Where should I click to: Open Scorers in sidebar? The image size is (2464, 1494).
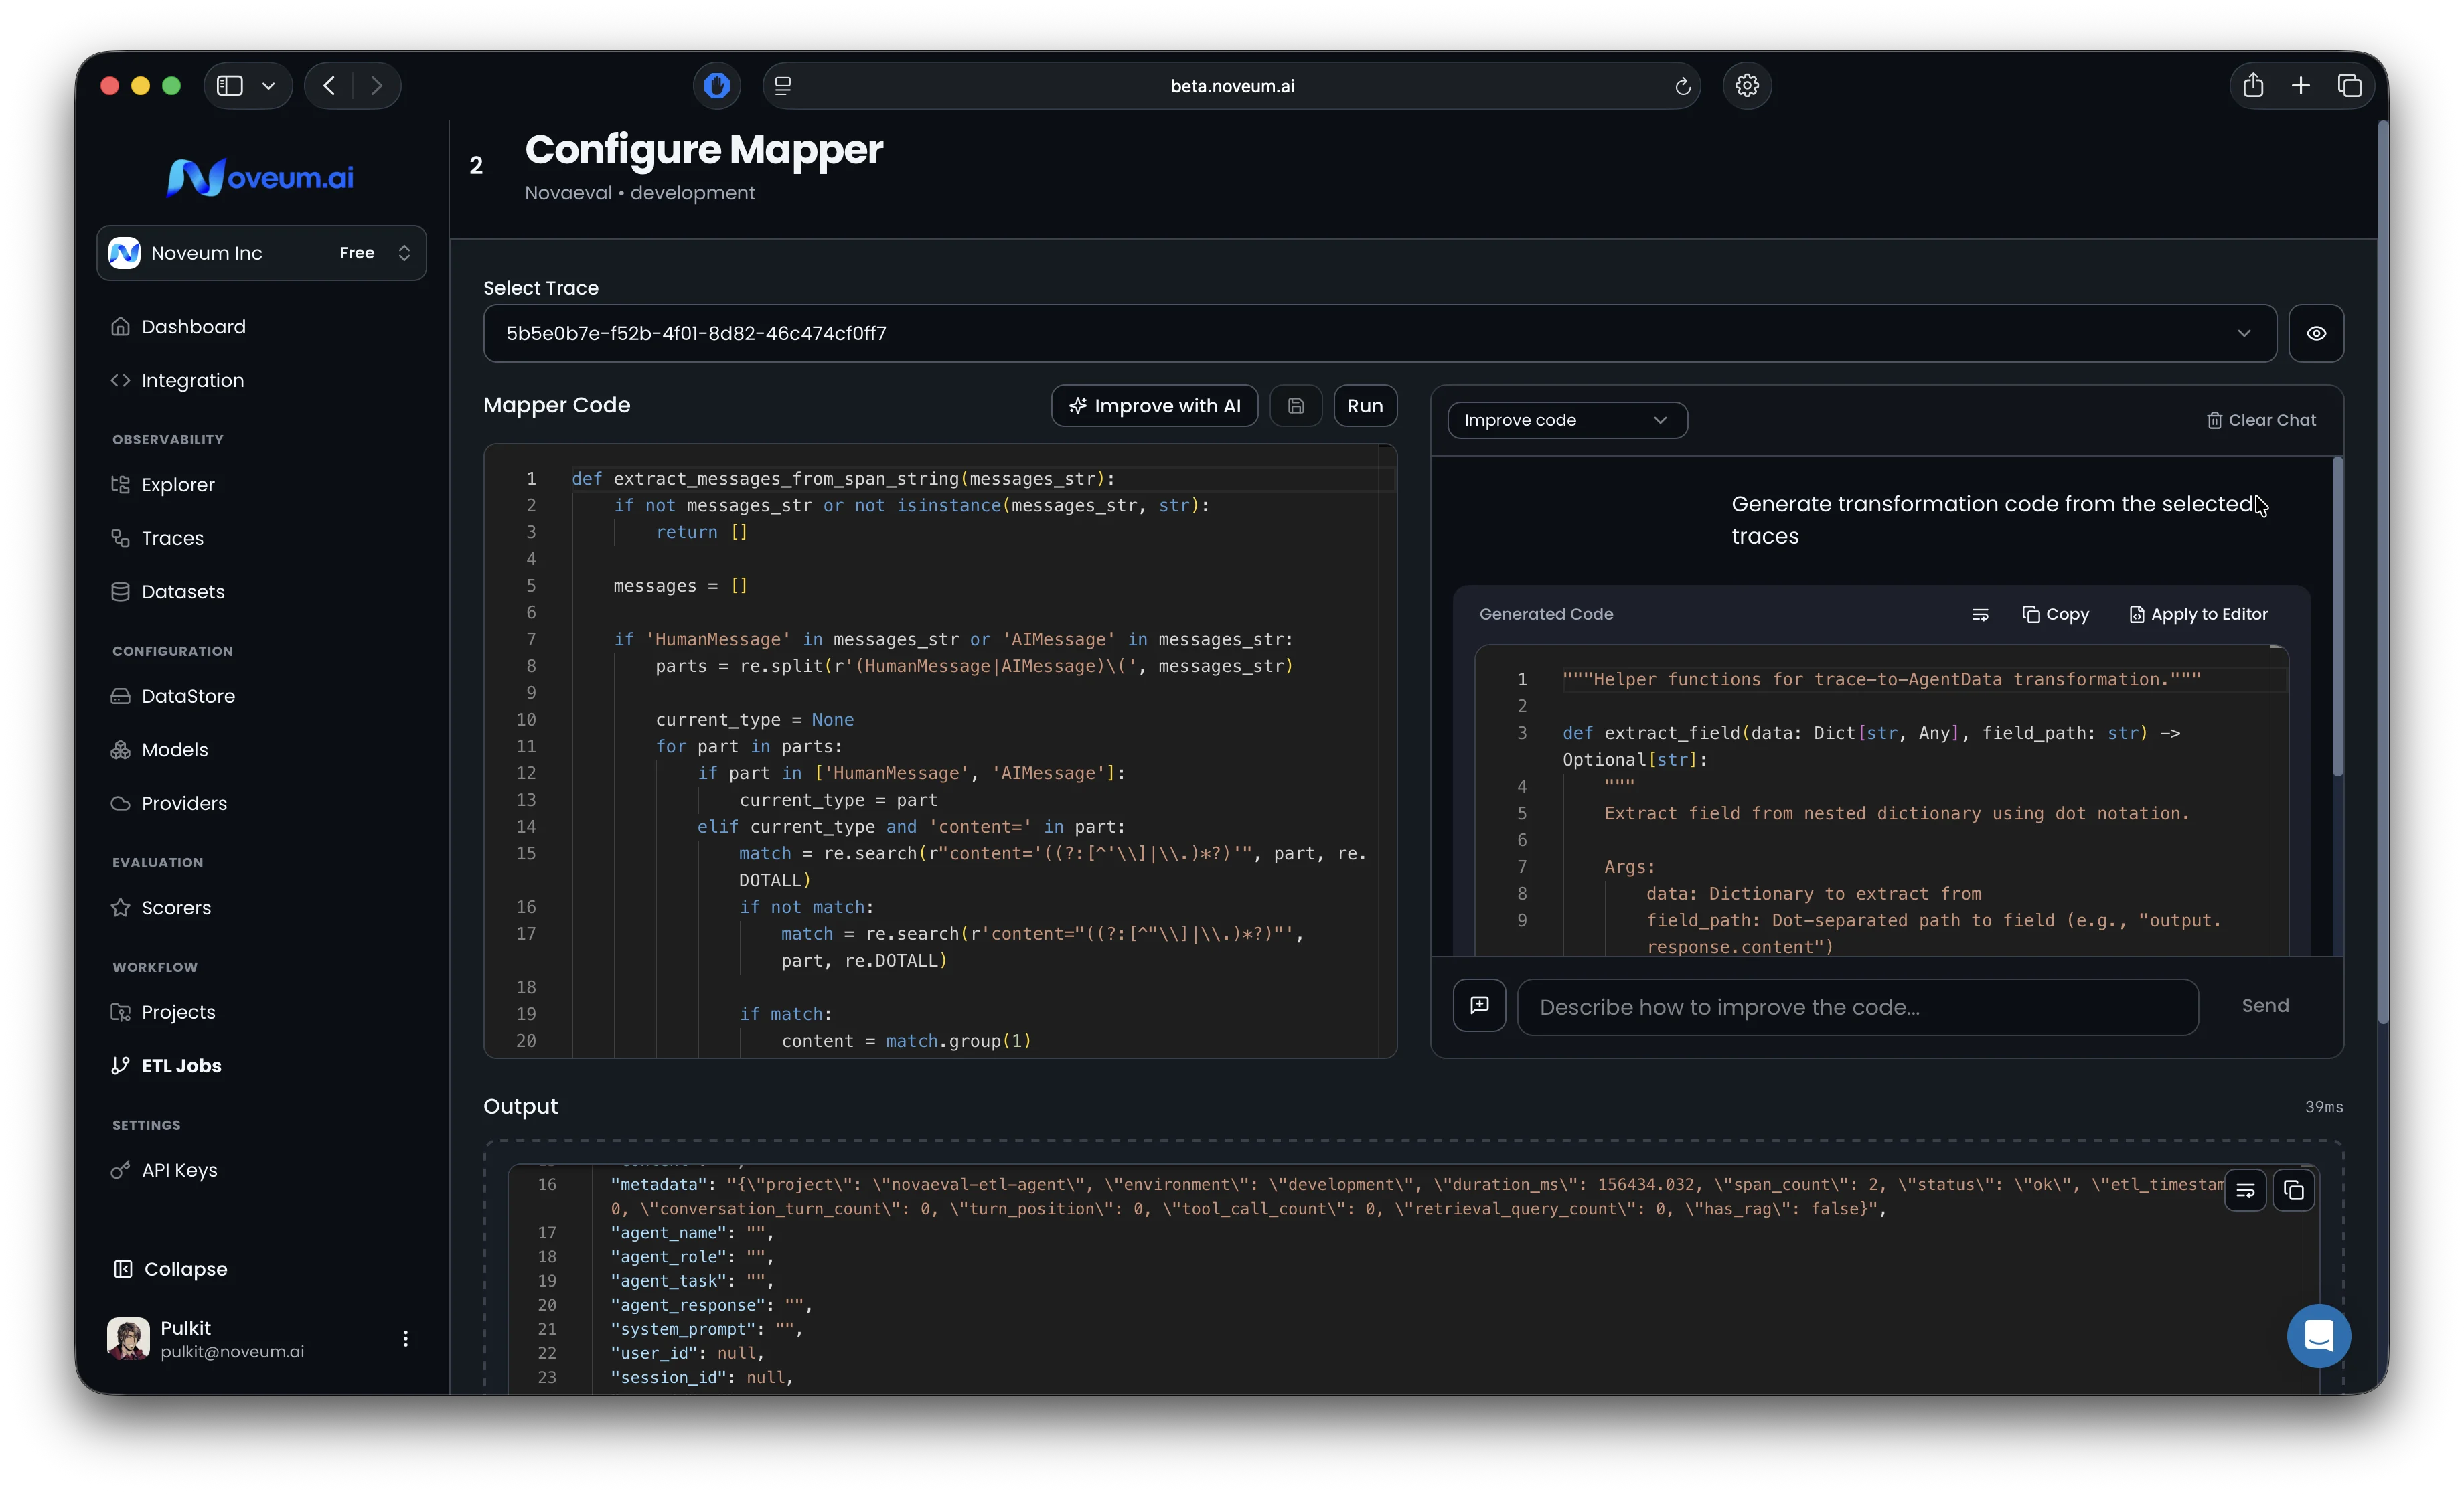176,908
